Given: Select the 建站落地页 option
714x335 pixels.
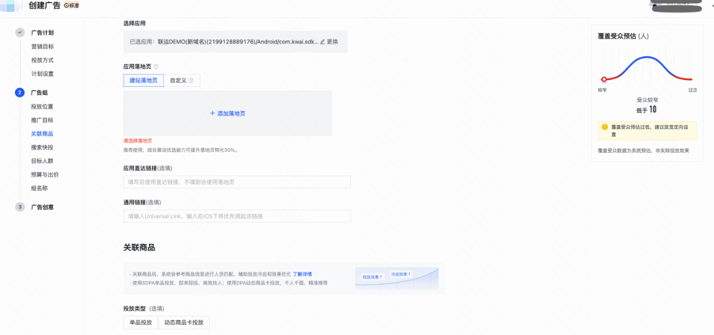Looking at the screenshot, I should (143, 81).
